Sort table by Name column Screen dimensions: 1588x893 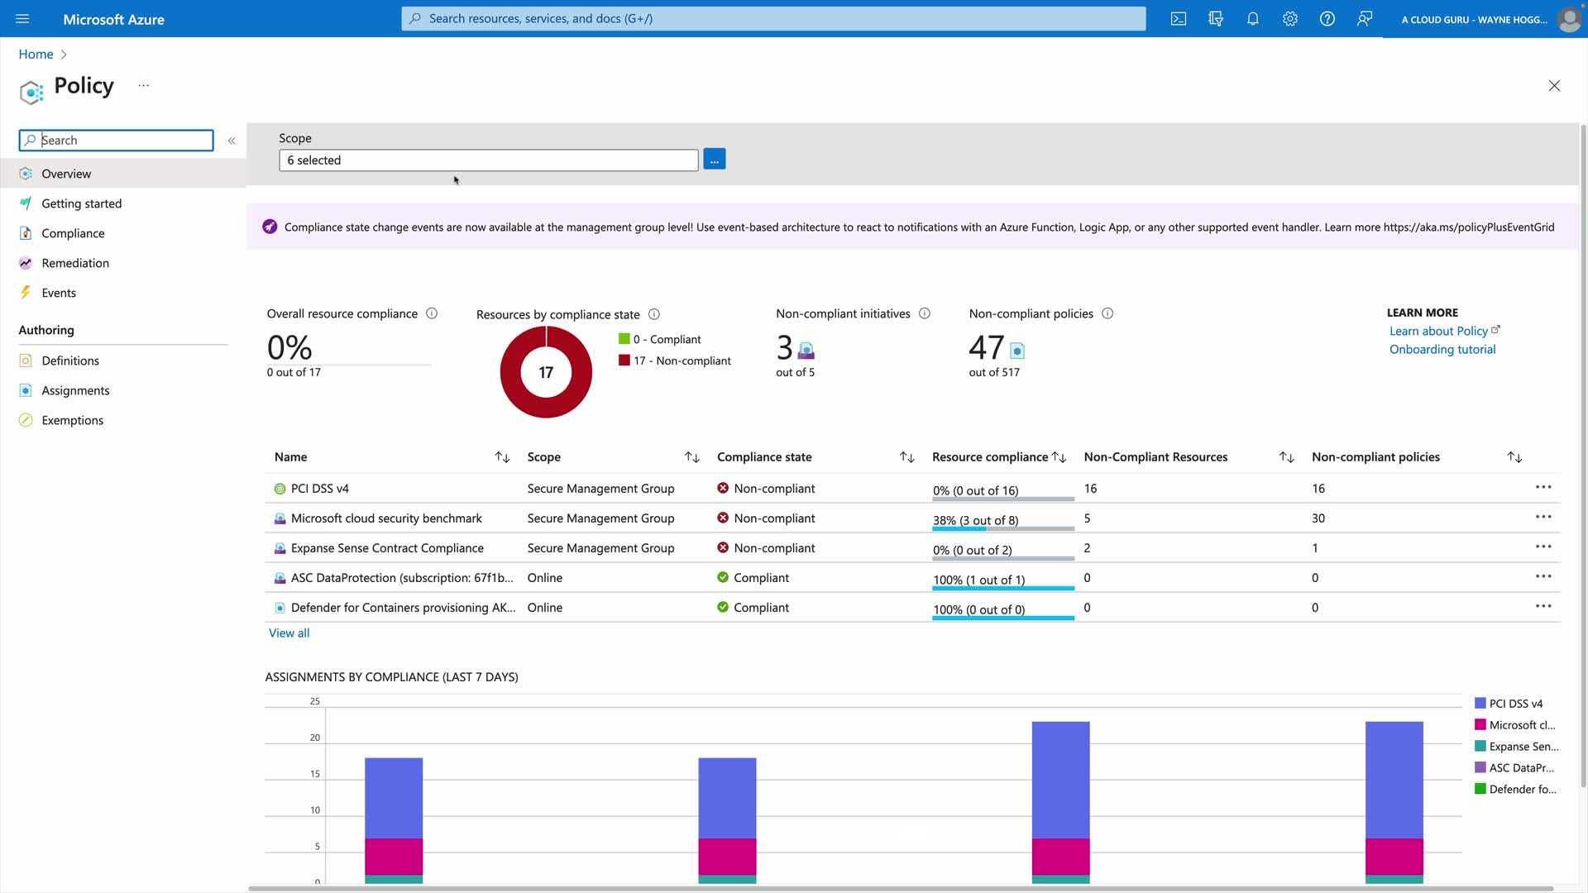tap(502, 457)
